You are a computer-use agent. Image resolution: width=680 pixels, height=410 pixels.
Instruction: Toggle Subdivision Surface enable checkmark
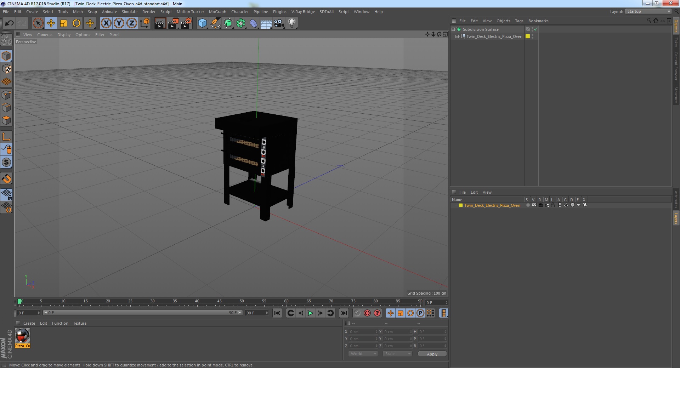[535, 29]
